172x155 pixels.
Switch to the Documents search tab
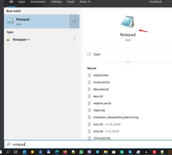pyautogui.click(x=38, y=2)
